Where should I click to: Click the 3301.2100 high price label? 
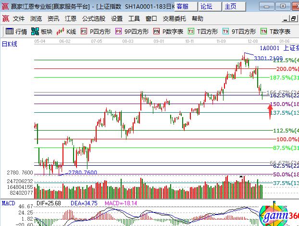click(268, 58)
